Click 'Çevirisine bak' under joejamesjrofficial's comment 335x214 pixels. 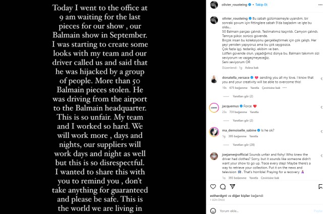click(270, 178)
